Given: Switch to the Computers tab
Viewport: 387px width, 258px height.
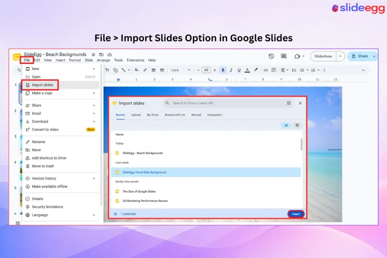Looking at the screenshot, I should (215, 115).
